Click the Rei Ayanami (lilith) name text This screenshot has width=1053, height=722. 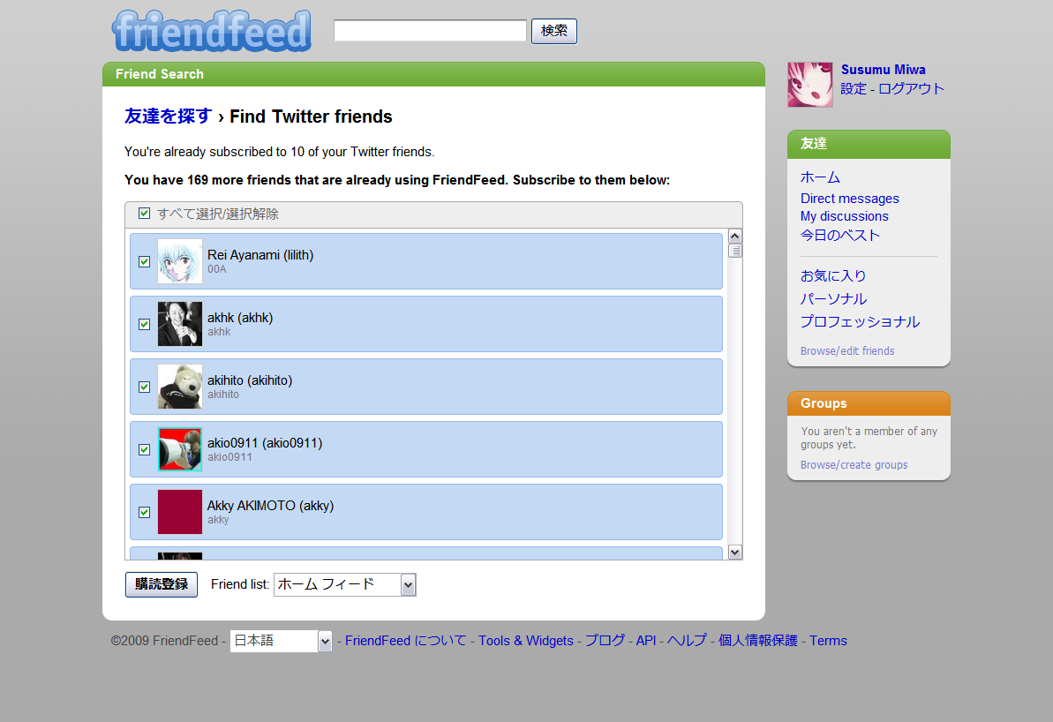[260, 255]
